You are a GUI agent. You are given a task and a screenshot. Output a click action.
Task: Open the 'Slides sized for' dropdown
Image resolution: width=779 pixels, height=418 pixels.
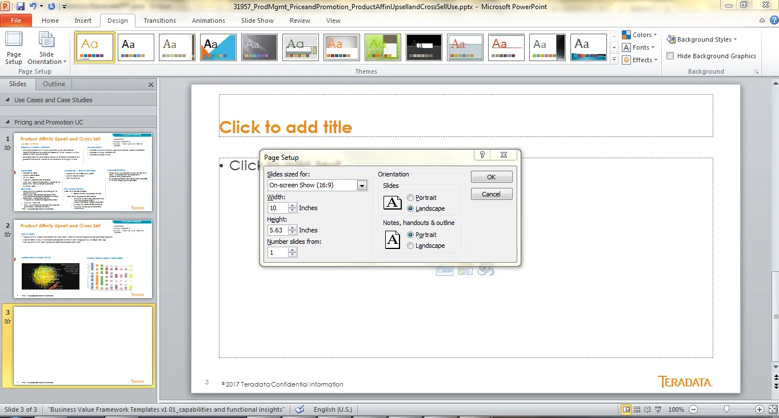point(361,185)
